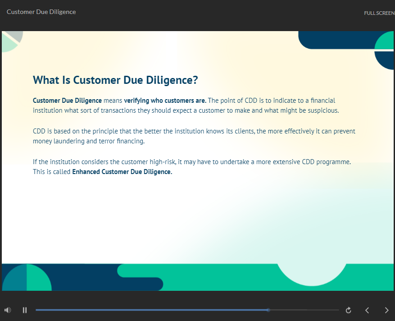Pause the slide playback
This screenshot has width=395, height=321.
click(x=25, y=310)
